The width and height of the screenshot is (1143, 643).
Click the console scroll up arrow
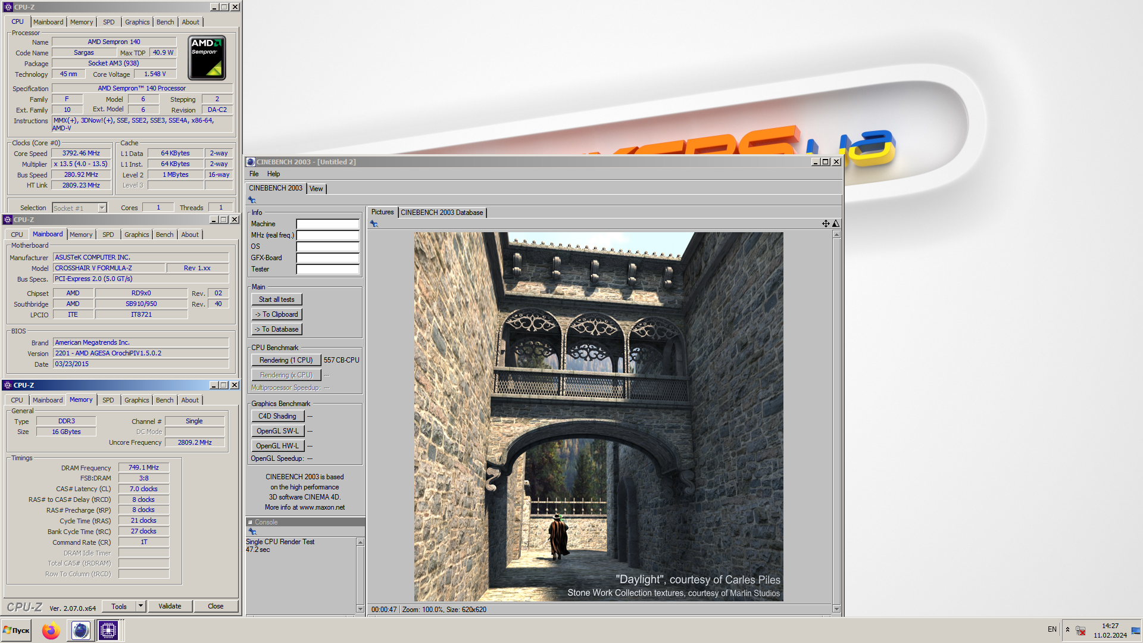click(x=360, y=542)
